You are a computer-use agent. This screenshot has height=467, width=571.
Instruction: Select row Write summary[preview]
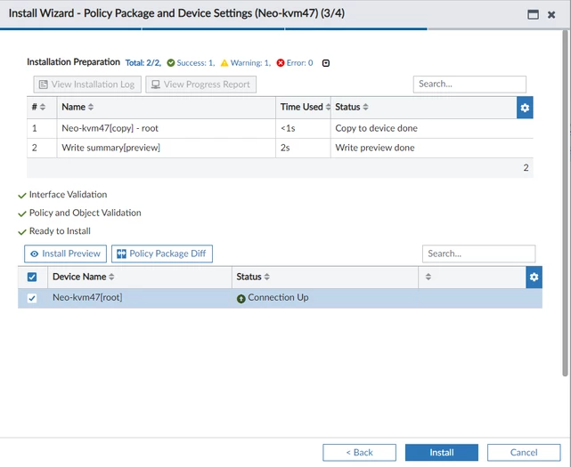(x=280, y=148)
